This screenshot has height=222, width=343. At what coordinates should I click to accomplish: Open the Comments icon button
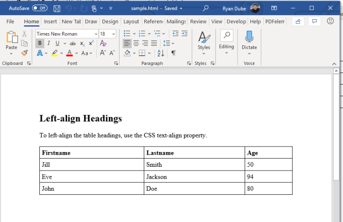[314, 21]
